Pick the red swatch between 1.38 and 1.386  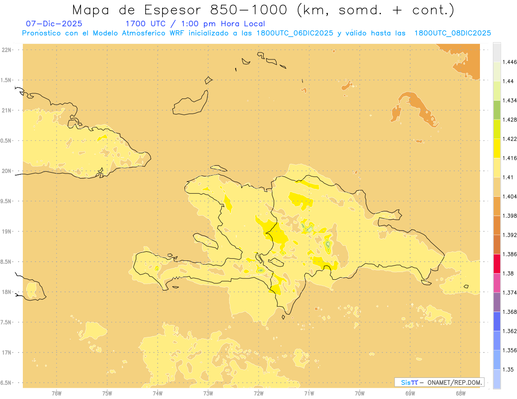tap(497, 264)
